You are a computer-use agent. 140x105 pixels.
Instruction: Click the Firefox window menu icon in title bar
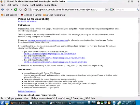click(x=1, y=1)
